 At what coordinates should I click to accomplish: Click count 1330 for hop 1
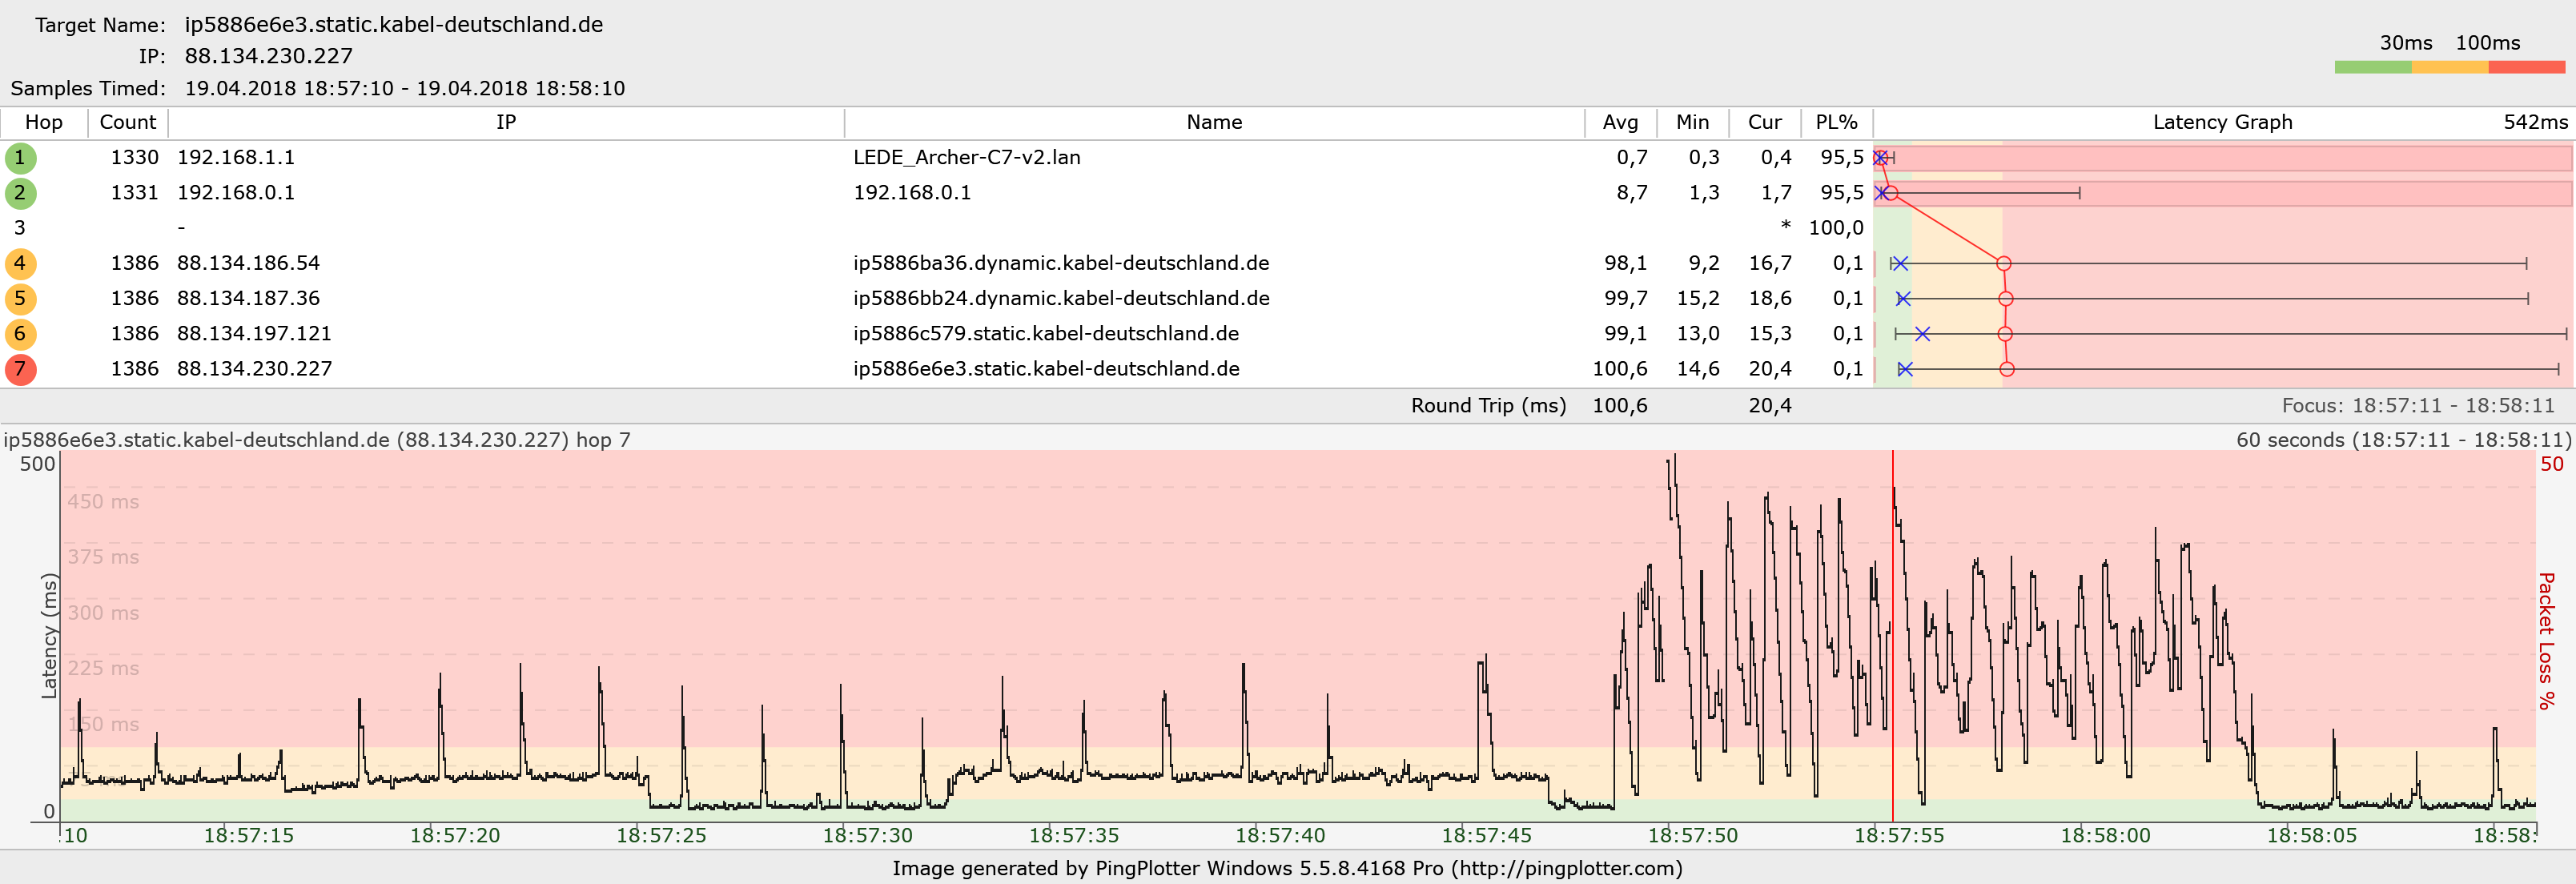coord(134,157)
